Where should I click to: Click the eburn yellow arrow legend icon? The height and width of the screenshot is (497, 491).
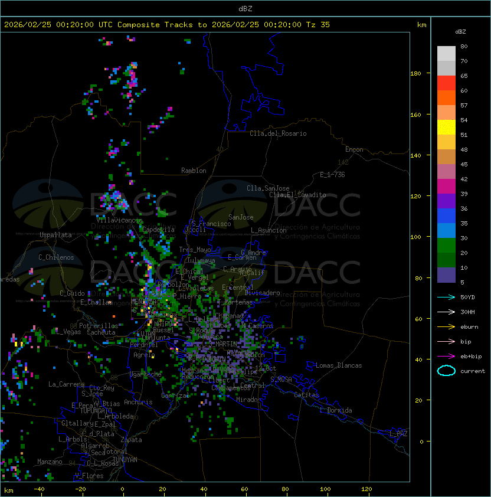click(x=446, y=326)
